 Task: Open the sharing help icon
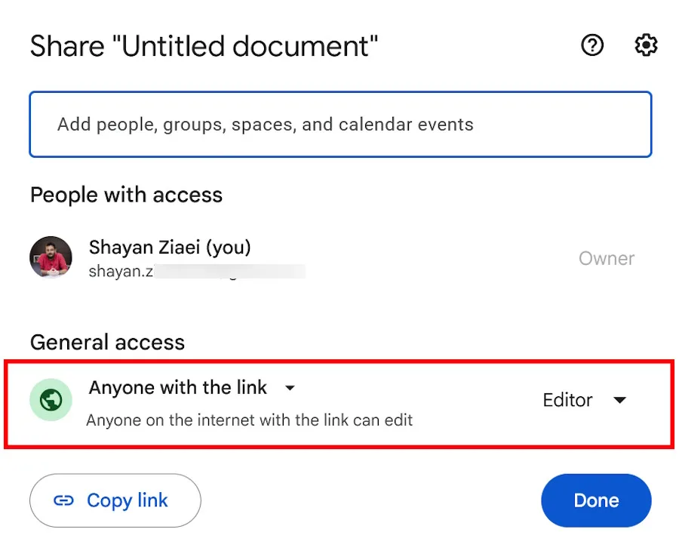(x=592, y=46)
